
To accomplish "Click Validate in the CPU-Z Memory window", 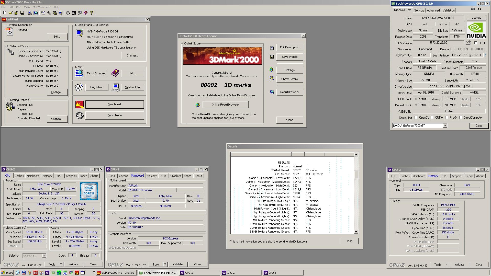I will (x=459, y=264).
